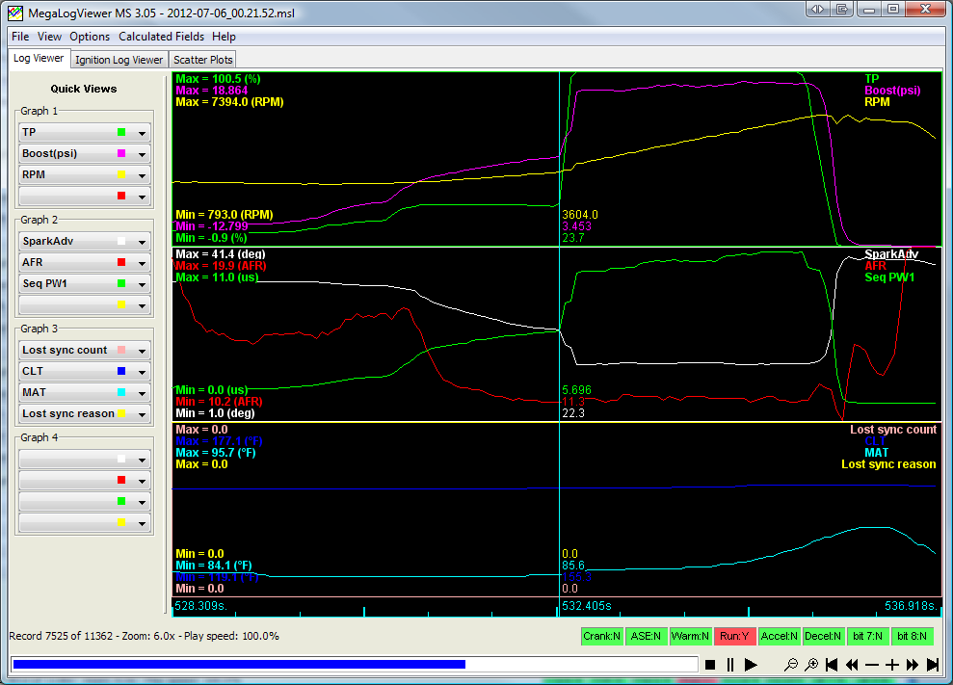Pause the log playback
Image resolution: width=953 pixels, height=685 pixels.
click(730, 665)
